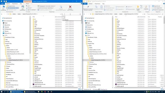
Task: Click refresh icon beside left window address bar
Action: point(62,14)
